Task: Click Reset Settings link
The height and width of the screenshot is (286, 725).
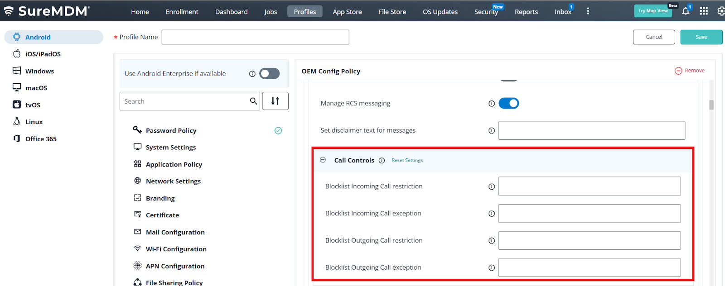Action: [407, 161]
